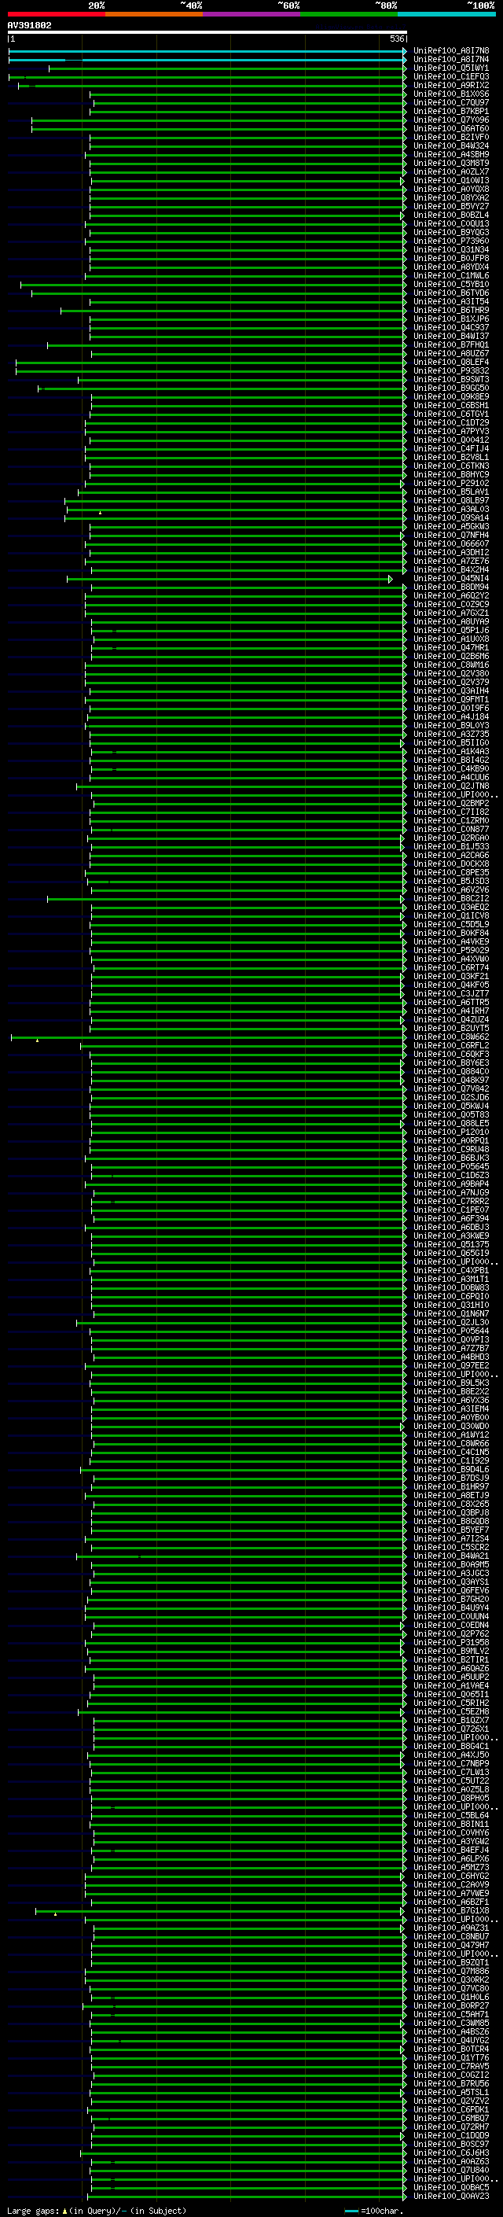
Task: Select hit label UniRef100_Q88LE5
Action: (x=451, y=1123)
